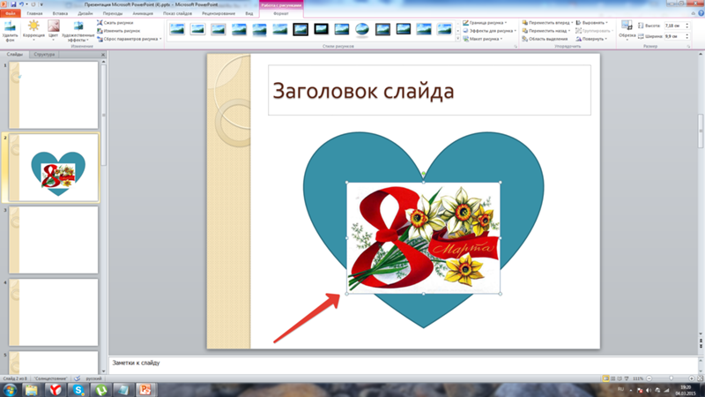Expand the Обрезка crop dropdown arrow
This screenshot has width=705, height=397.
tap(627, 39)
